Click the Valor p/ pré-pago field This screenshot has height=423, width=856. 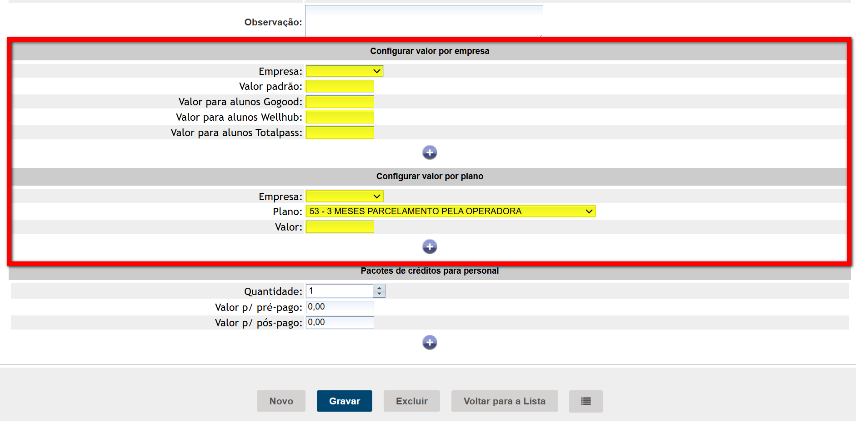tap(340, 307)
